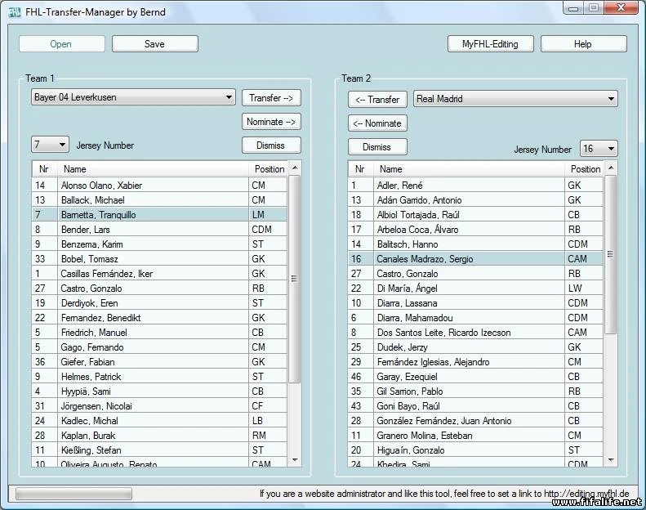
Task: Click the Save button
Action: 155,44
